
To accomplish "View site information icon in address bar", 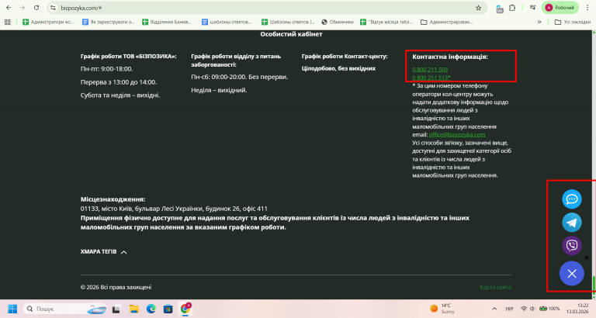I will [x=54, y=8].
